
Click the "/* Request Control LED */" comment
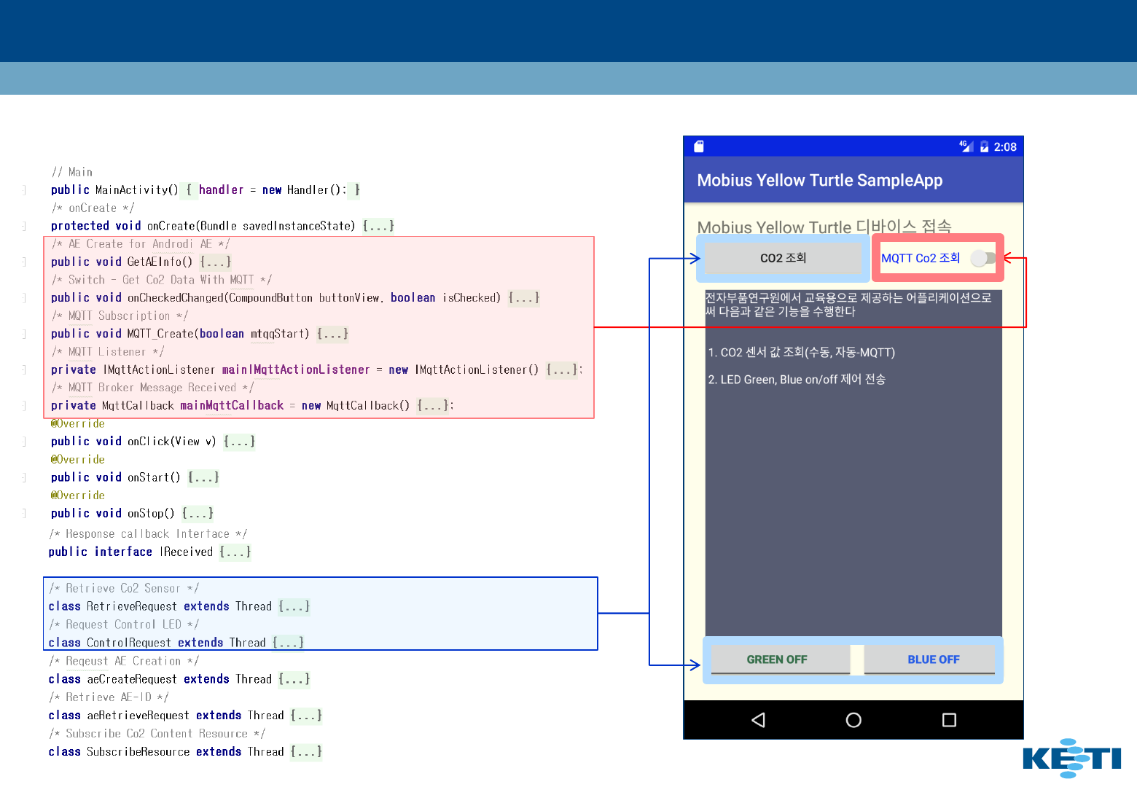point(124,624)
